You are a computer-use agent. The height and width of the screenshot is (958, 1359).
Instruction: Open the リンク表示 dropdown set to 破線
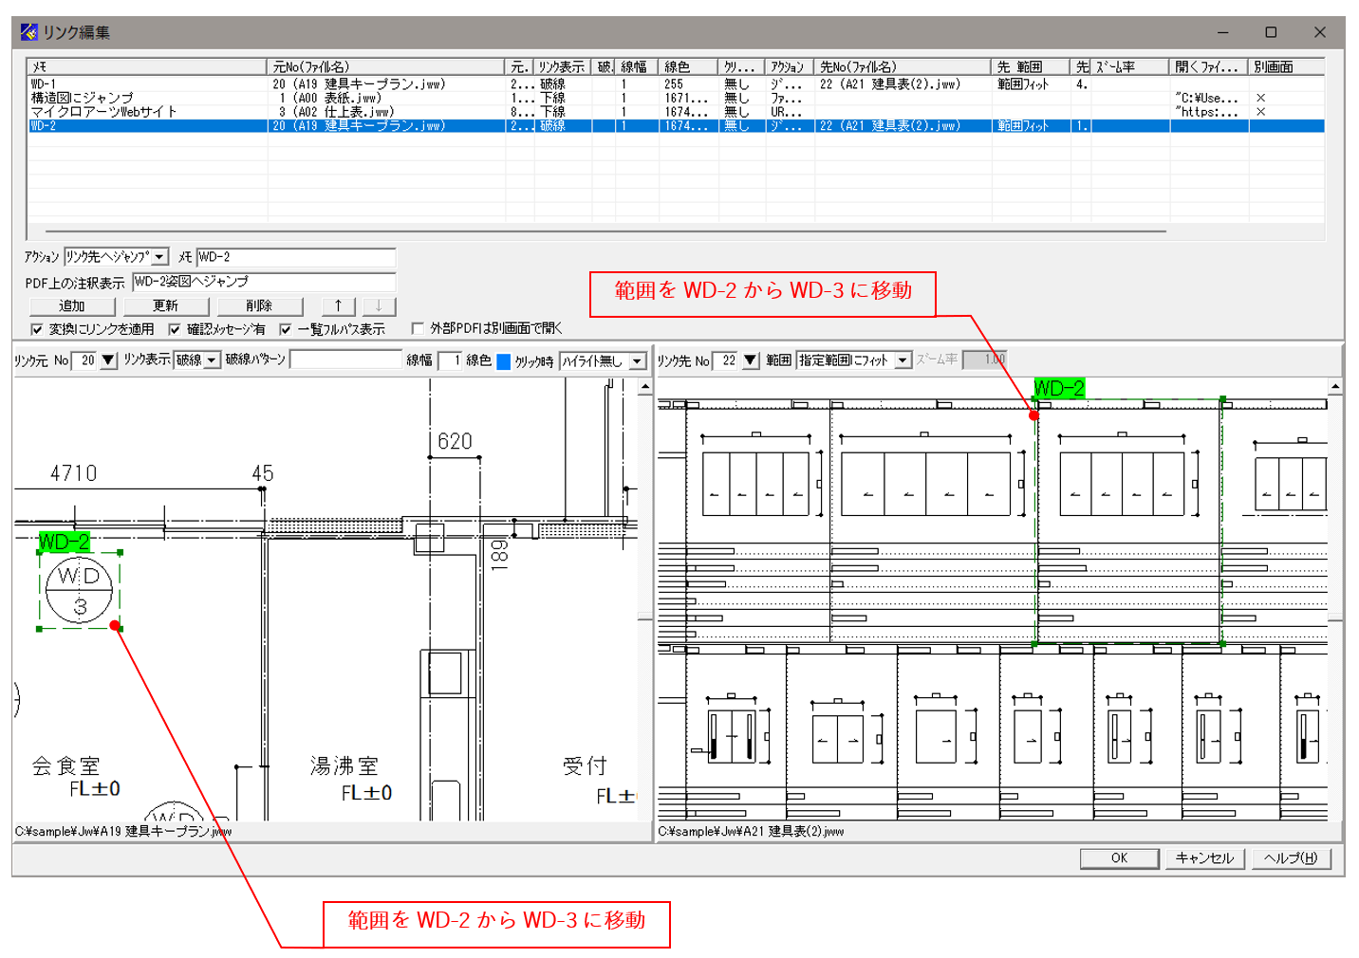(214, 359)
